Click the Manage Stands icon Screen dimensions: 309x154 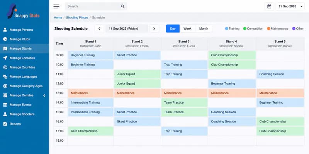[5, 49]
